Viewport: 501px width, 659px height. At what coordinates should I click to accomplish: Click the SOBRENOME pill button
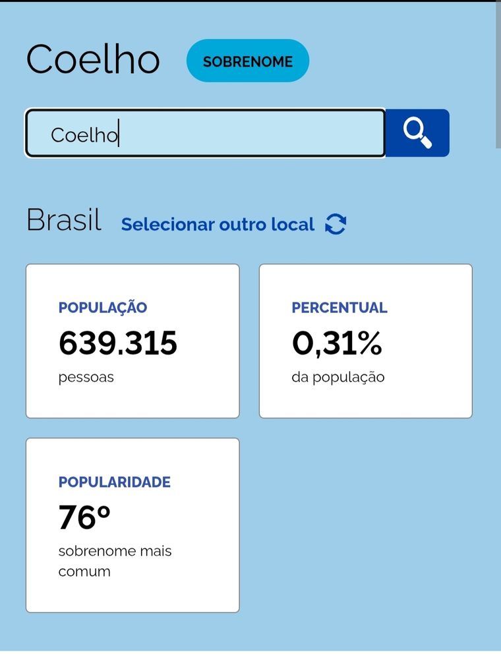(x=248, y=61)
